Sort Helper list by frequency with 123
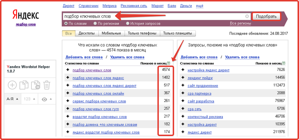This screenshot has height=140, width=299. click(x=30, y=99)
